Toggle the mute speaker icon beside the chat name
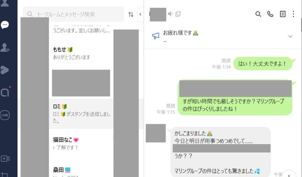Screen dimensions: 302x177 (x=170, y=14)
